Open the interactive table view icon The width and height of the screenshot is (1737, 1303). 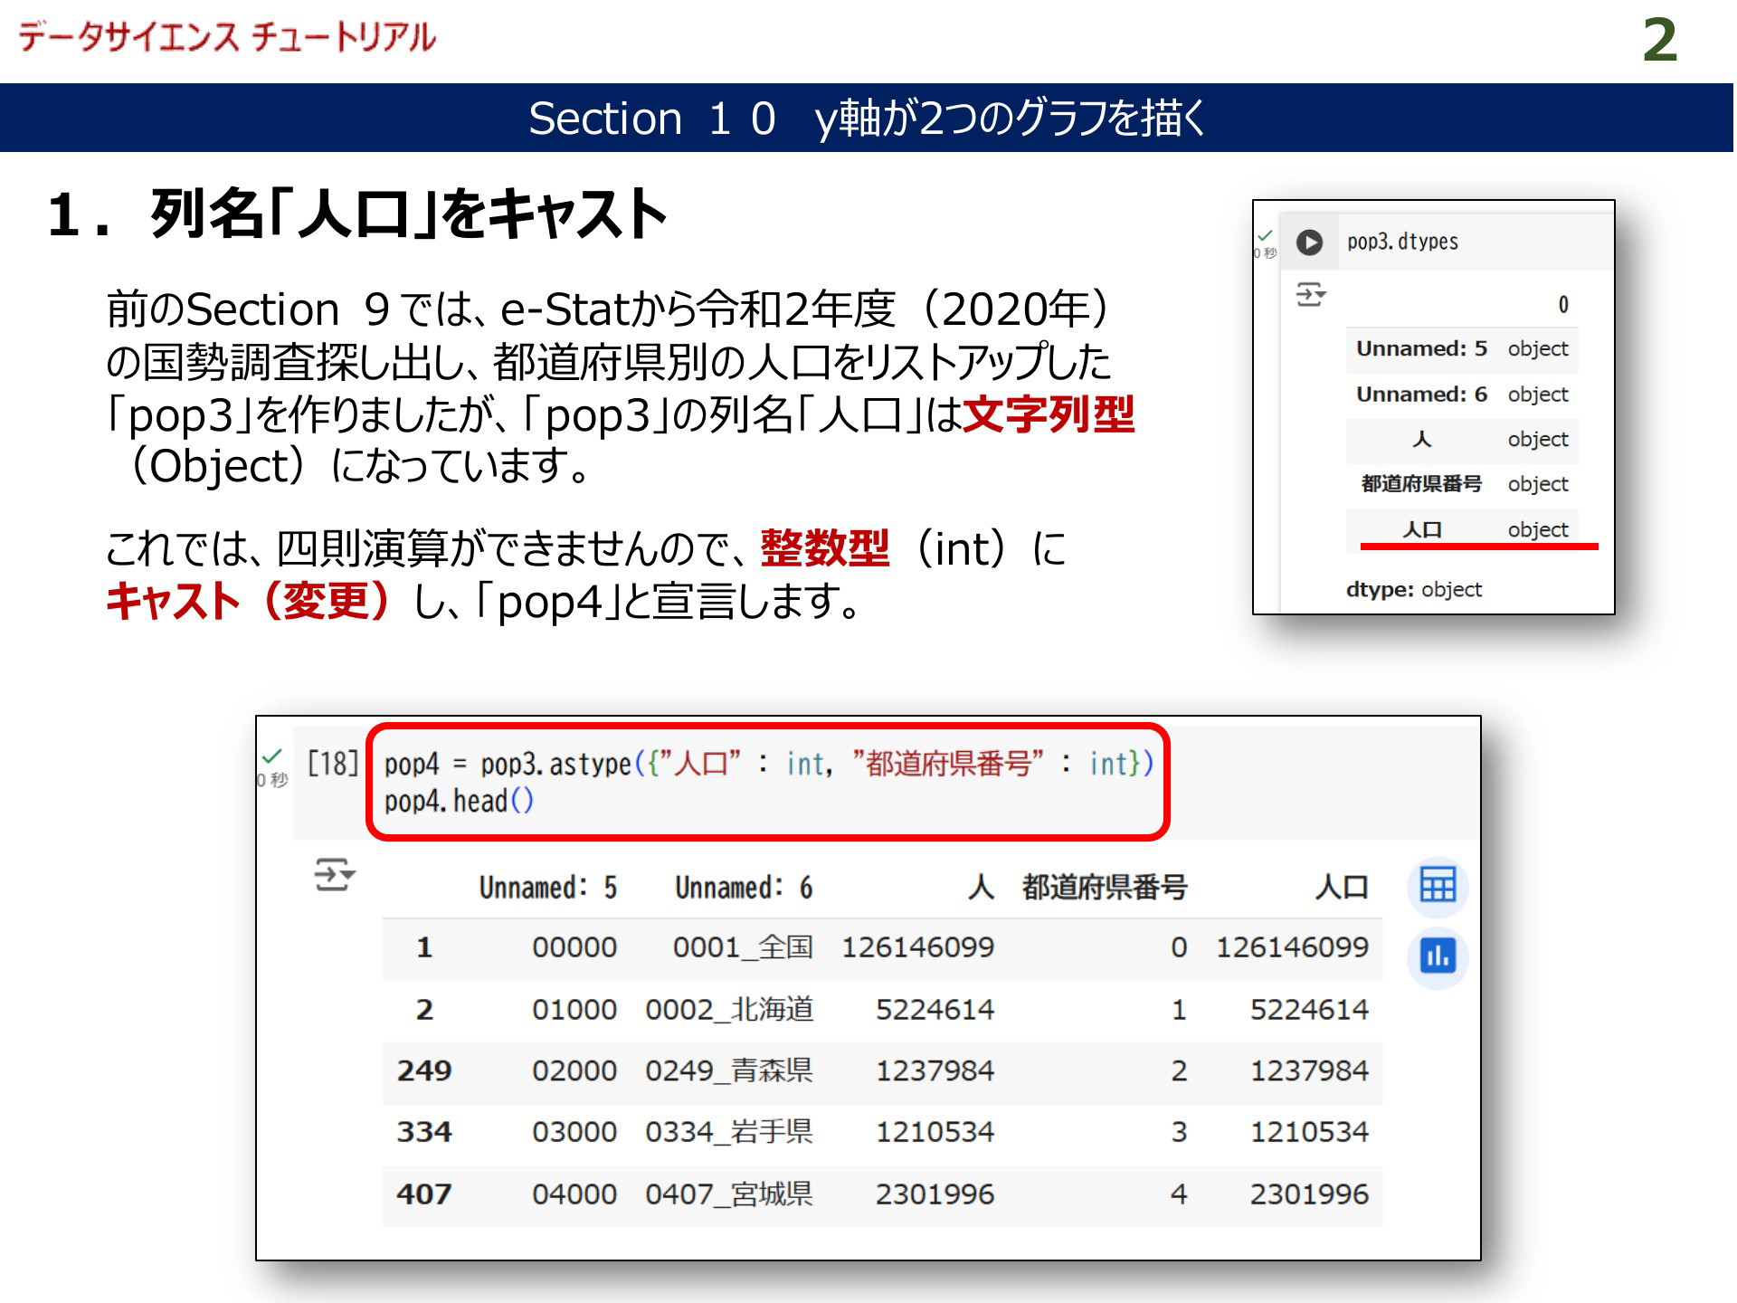[1437, 885]
